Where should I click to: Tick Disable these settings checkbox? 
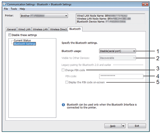(10, 35)
